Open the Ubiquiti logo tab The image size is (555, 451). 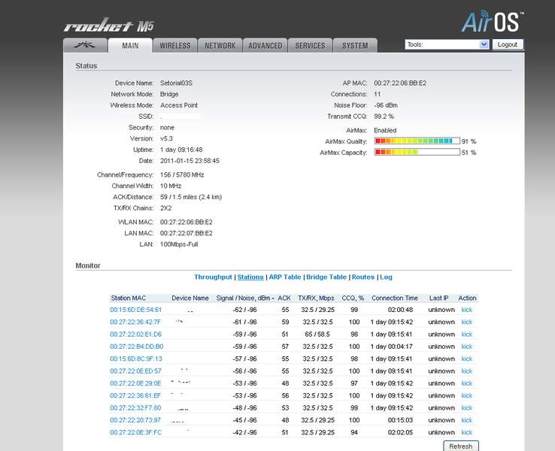pos(85,45)
